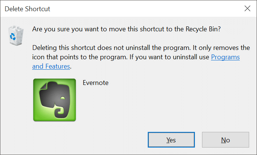Select the Evernote shortcut name label
Viewport: 257px width, 155px height.
pyautogui.click(x=95, y=83)
